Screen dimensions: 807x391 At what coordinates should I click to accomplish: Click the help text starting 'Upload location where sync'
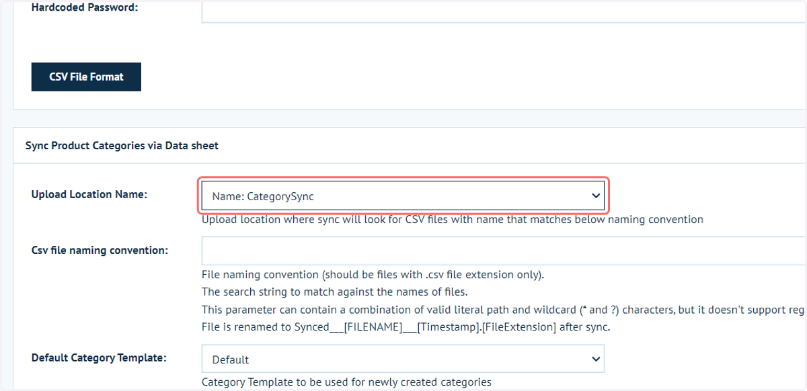tap(453, 220)
